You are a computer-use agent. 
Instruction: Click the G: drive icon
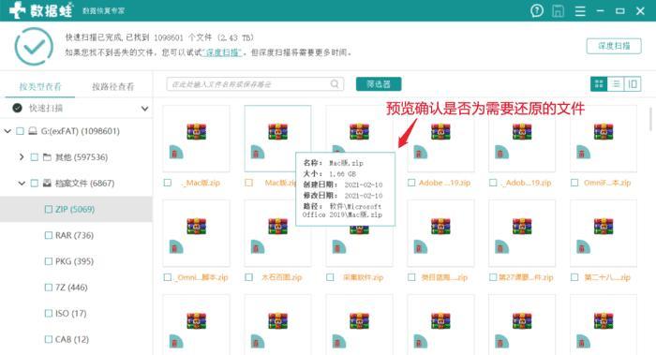pyautogui.click(x=32, y=131)
